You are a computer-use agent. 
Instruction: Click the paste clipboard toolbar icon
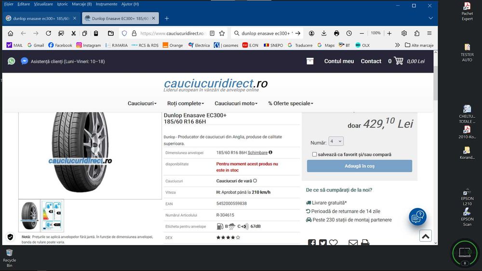point(96,33)
